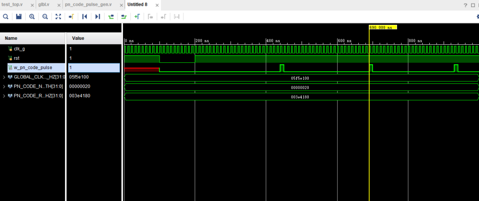Open the help question mark
Screen dimensions: 479x201
coord(466,5)
